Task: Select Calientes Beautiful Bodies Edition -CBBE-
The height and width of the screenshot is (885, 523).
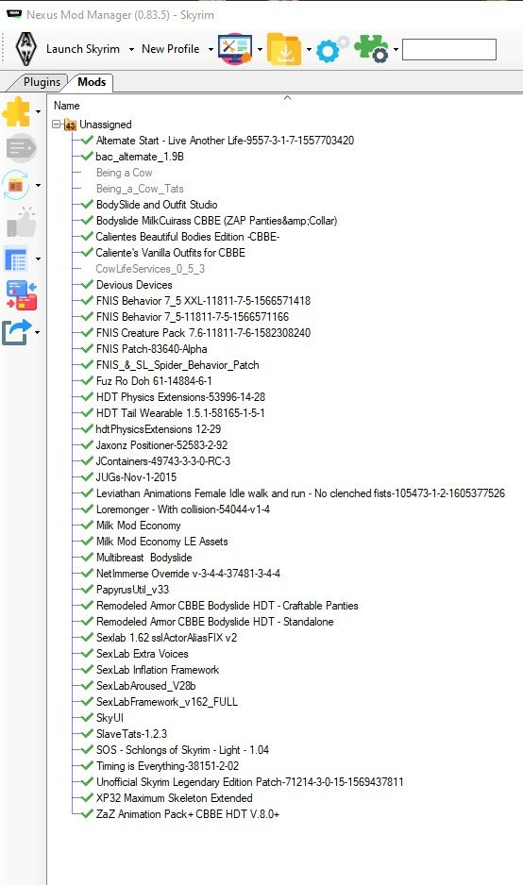Action: tap(188, 237)
